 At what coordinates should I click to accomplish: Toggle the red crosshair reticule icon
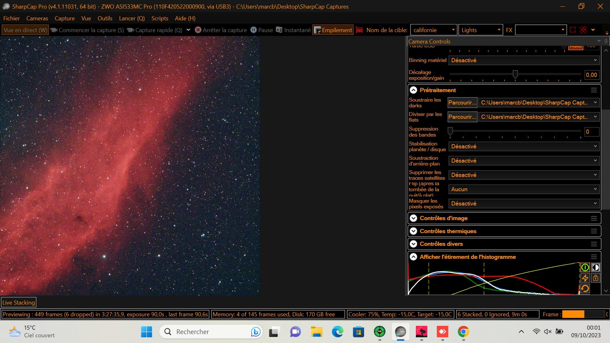[583, 30]
